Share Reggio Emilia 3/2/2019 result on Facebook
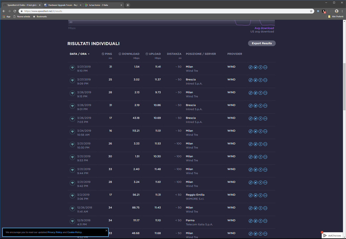The width and height of the screenshot is (346, 239). [x=260, y=195]
